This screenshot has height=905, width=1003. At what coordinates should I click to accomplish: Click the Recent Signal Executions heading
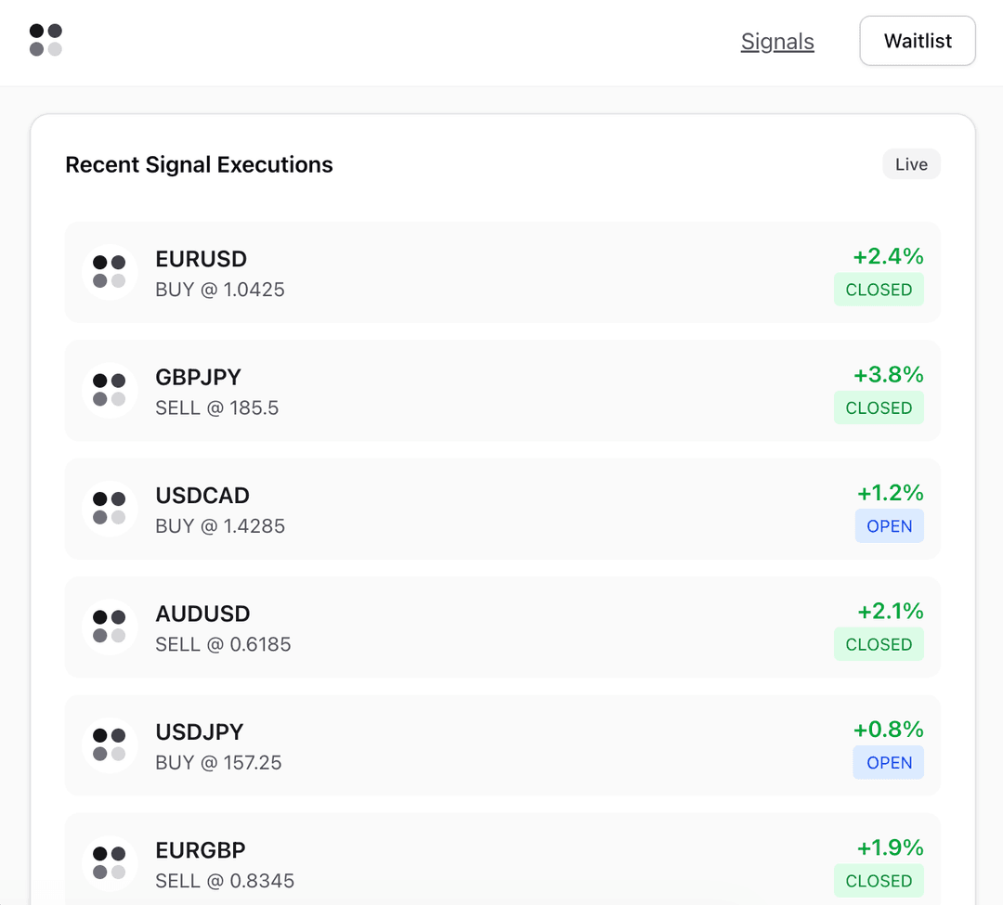pos(199,165)
